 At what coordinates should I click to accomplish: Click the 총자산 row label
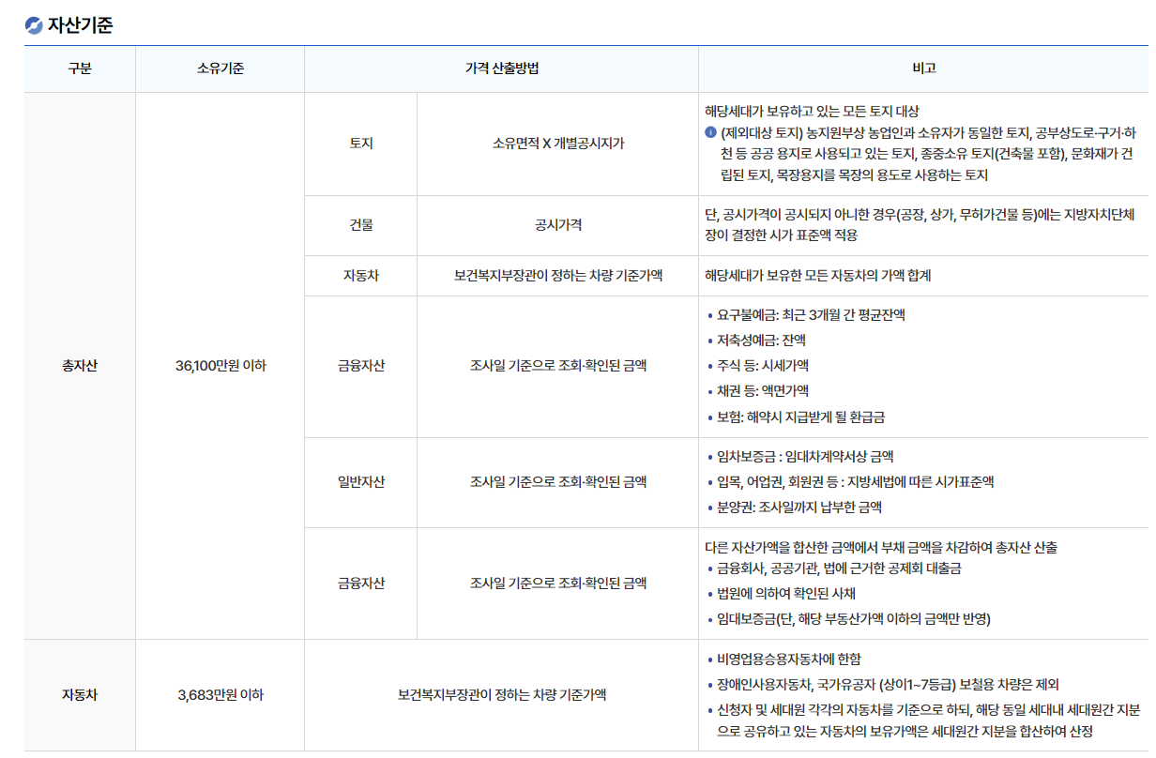(80, 366)
